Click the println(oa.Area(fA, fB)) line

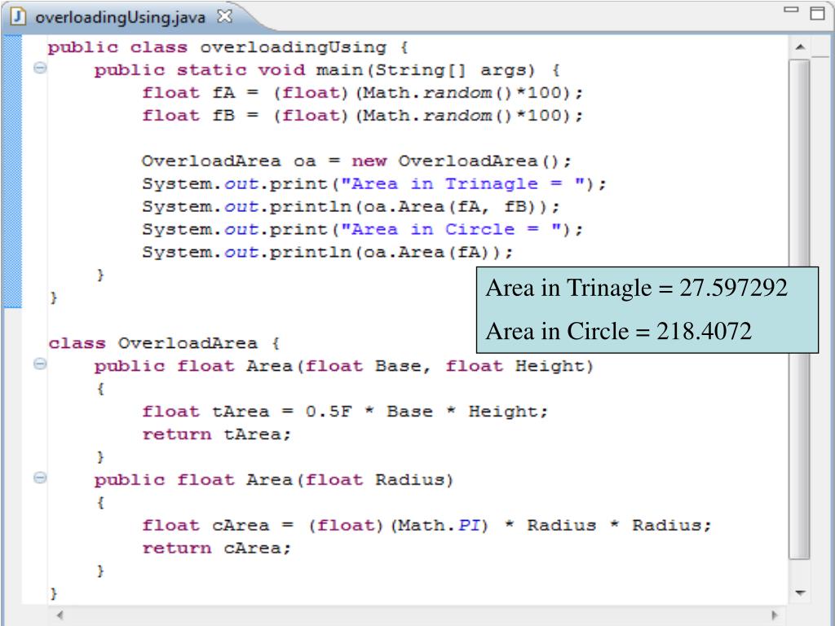click(351, 206)
